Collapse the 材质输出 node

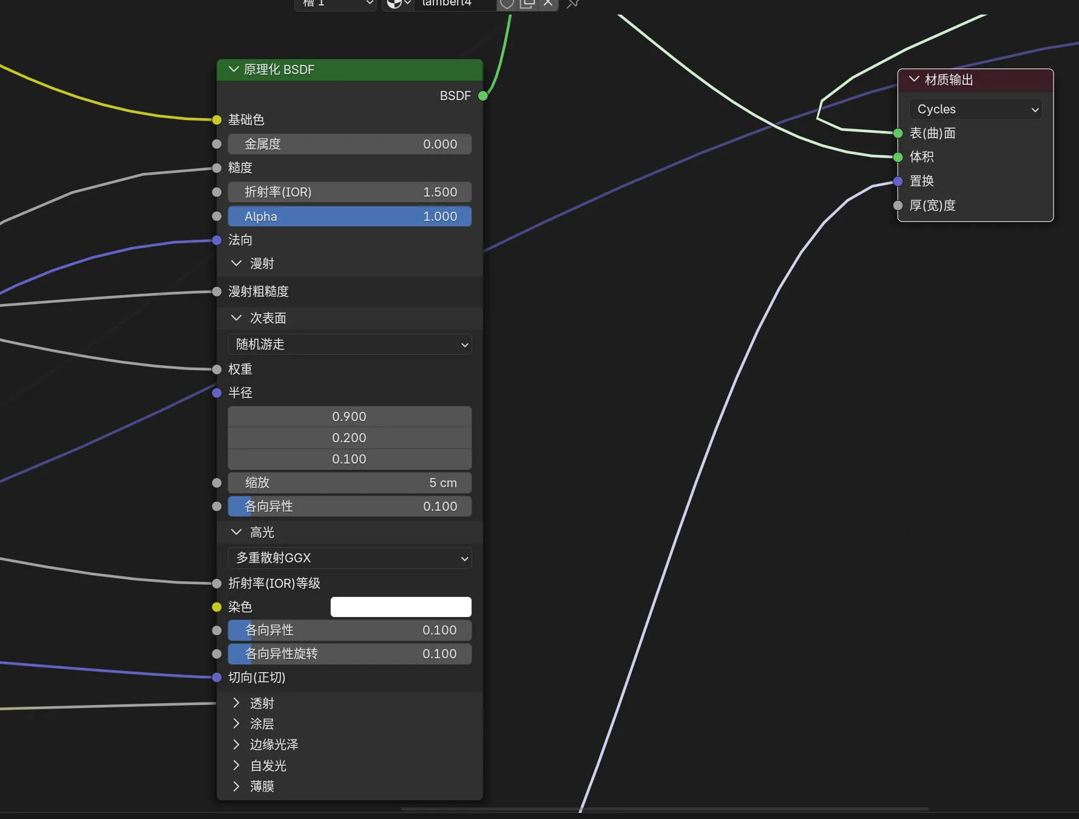point(914,79)
